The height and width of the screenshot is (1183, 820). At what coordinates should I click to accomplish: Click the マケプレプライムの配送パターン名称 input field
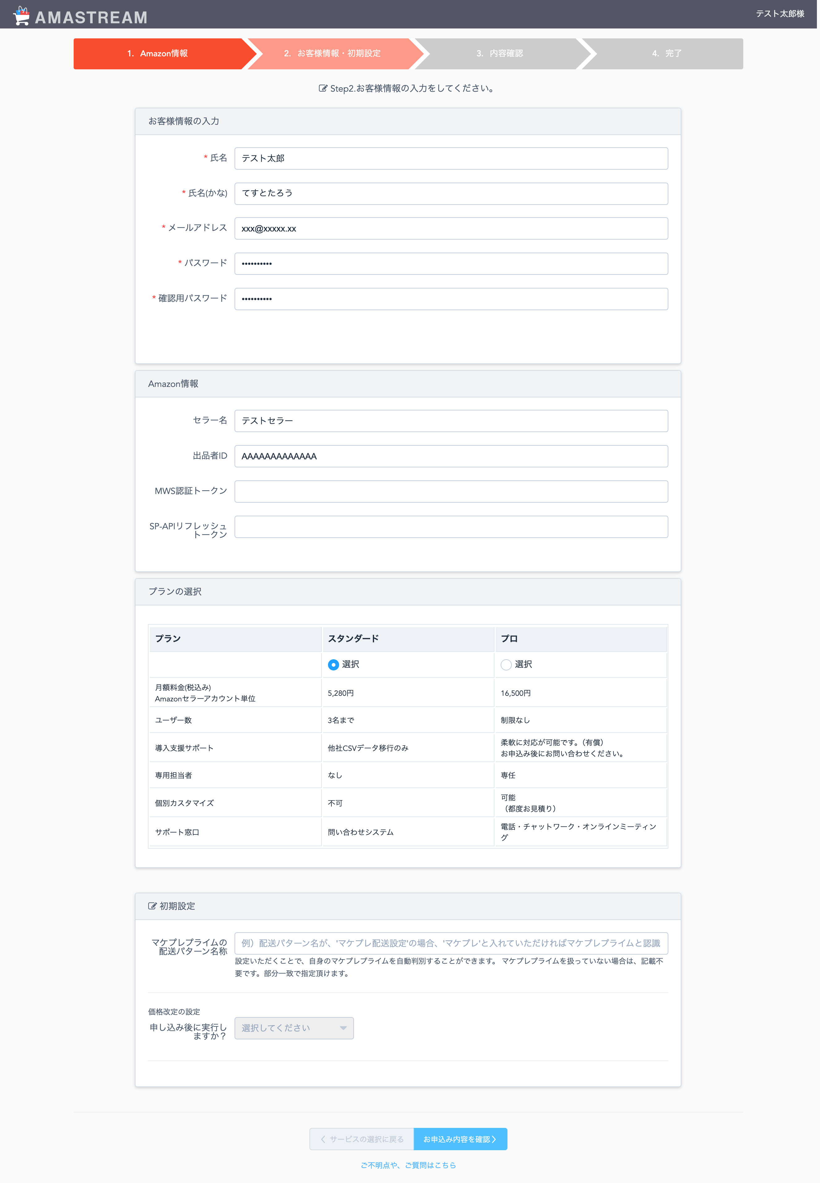point(451,943)
